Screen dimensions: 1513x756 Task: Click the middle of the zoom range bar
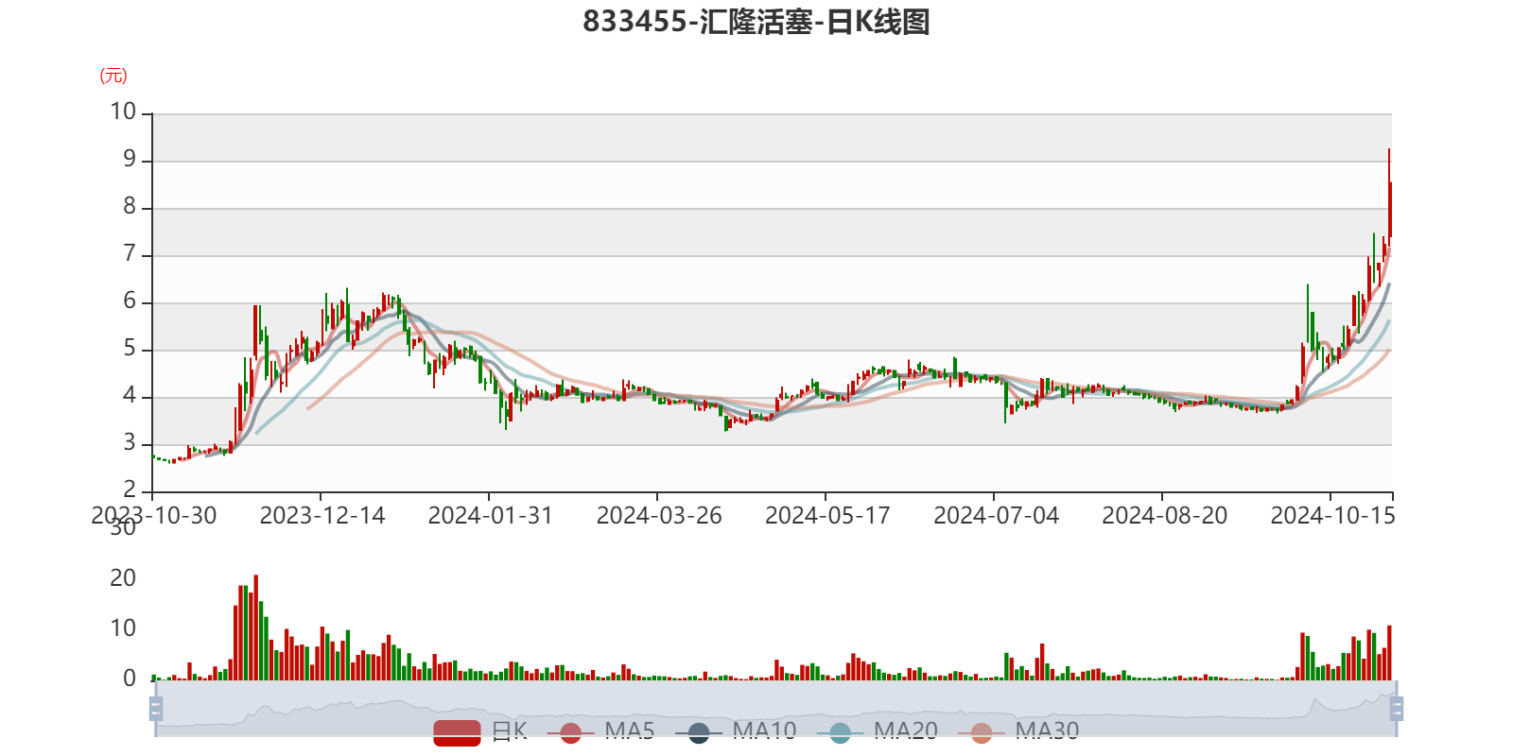click(776, 708)
